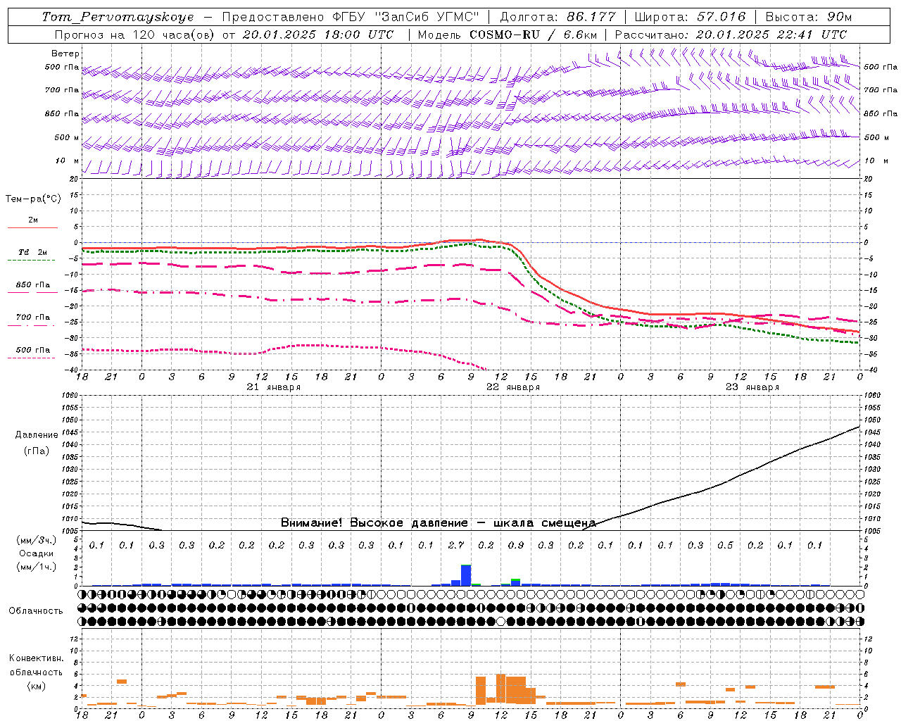901x721 pixels.
Task: Click the Долгота: 86.177 value
Action: pos(557,17)
